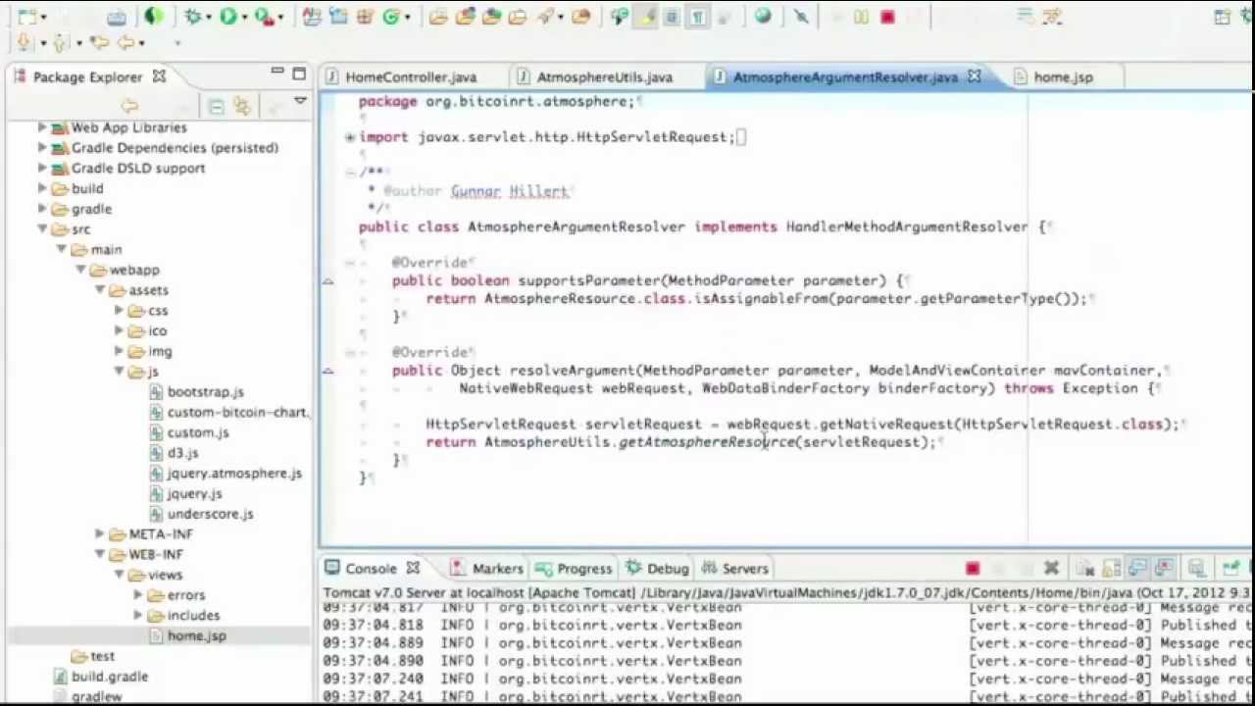This screenshot has width=1255, height=706.
Task: Click Package Explorer back arrow icon
Action: (129, 106)
